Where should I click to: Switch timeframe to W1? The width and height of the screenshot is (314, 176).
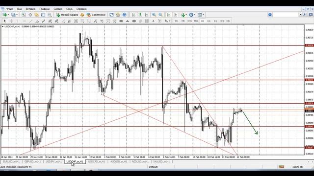pos(222,21)
